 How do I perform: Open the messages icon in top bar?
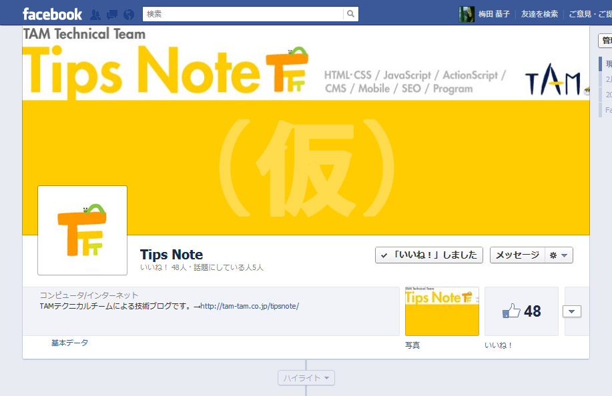click(112, 15)
